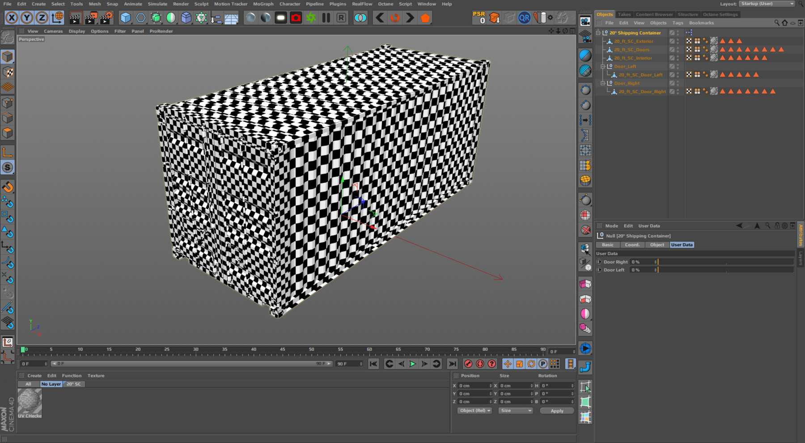Collapse the Door_Left null in object tree

tap(603, 66)
